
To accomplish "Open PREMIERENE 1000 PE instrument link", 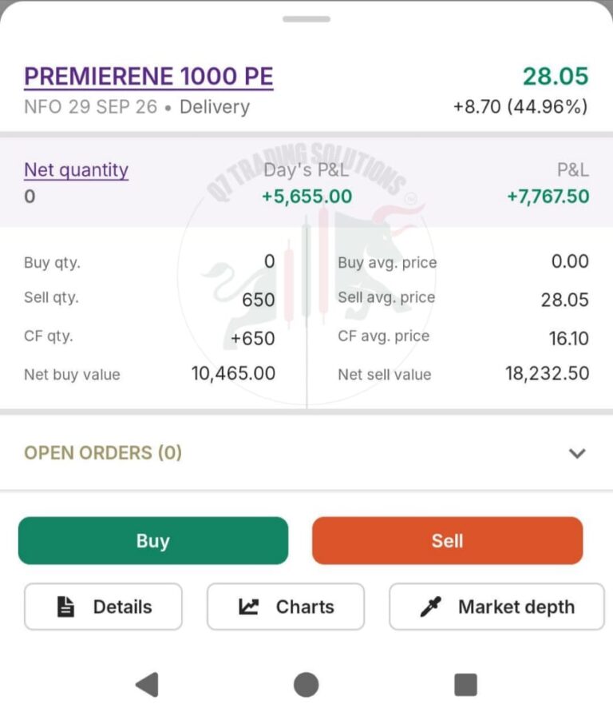I will click(148, 76).
